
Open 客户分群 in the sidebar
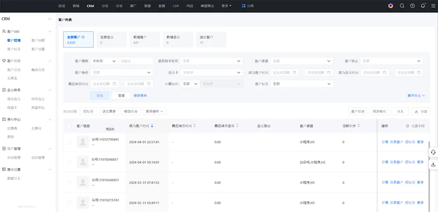pos(38,41)
